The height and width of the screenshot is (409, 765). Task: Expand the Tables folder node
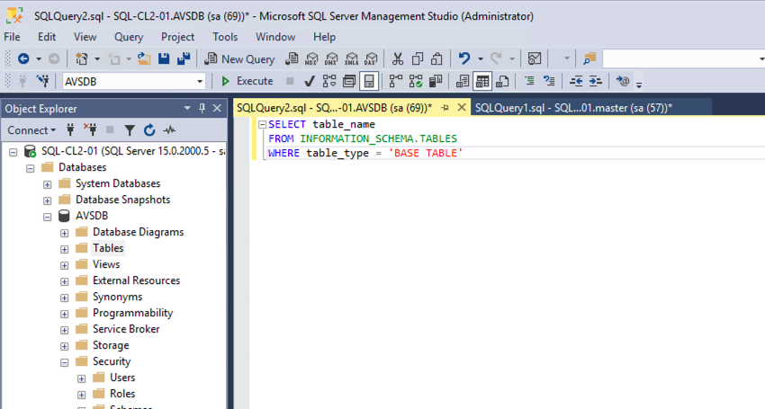tap(65, 248)
